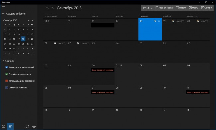The image size is (216, 130).
Task: Open birthday event on September 30
Action: 102,70
